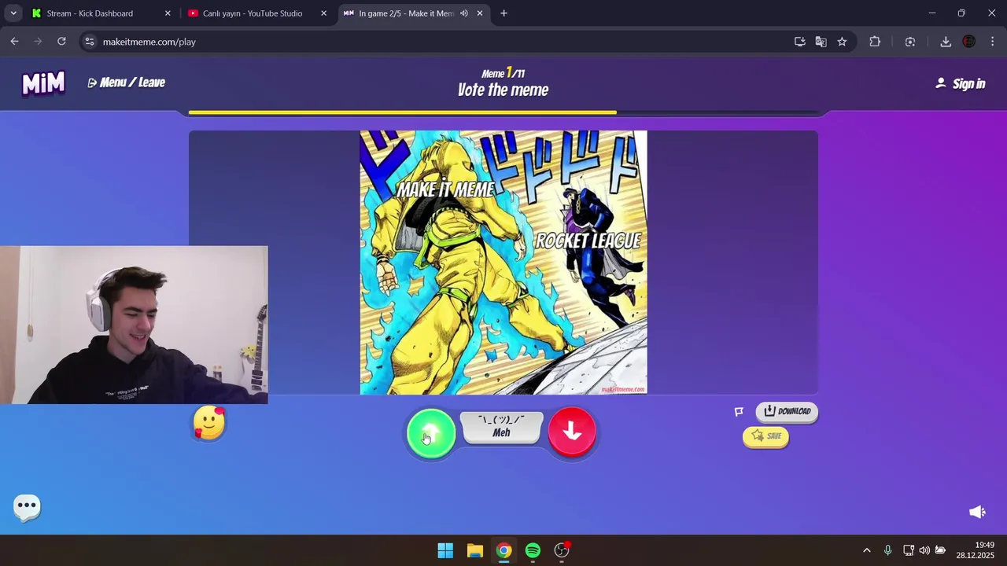Viewport: 1007px width, 566px height.
Task: Go back in browser history
Action: pyautogui.click(x=14, y=42)
